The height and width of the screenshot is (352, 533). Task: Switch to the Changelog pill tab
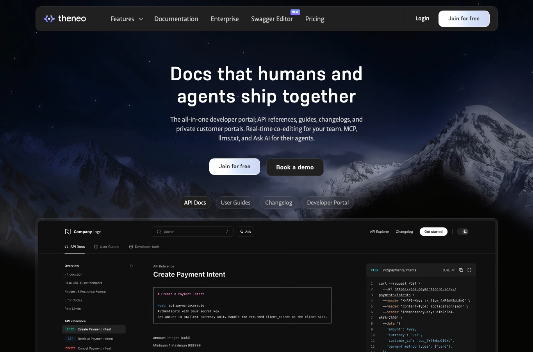point(279,203)
